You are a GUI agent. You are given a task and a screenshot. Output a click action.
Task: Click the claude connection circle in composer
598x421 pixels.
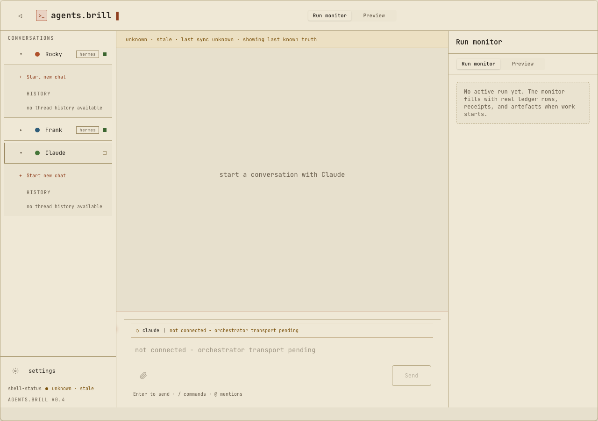[x=137, y=331]
